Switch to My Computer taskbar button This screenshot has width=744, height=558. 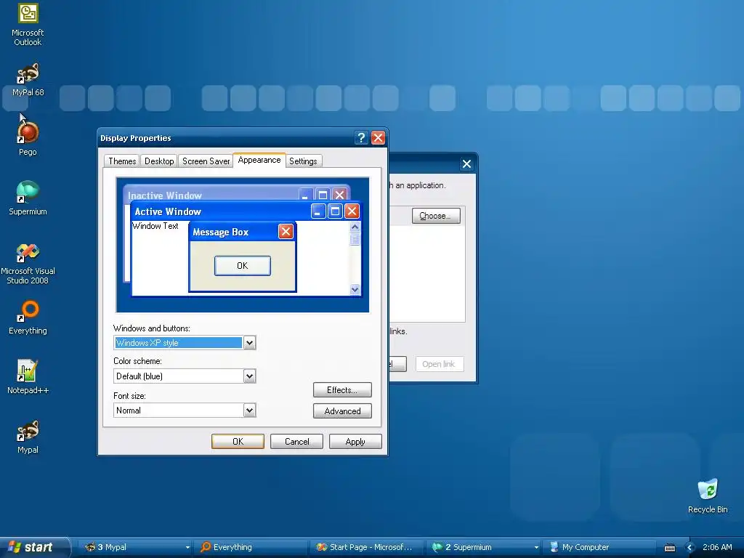tap(599, 547)
